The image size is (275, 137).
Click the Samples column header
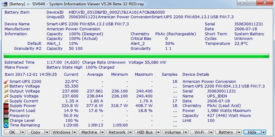(169, 75)
